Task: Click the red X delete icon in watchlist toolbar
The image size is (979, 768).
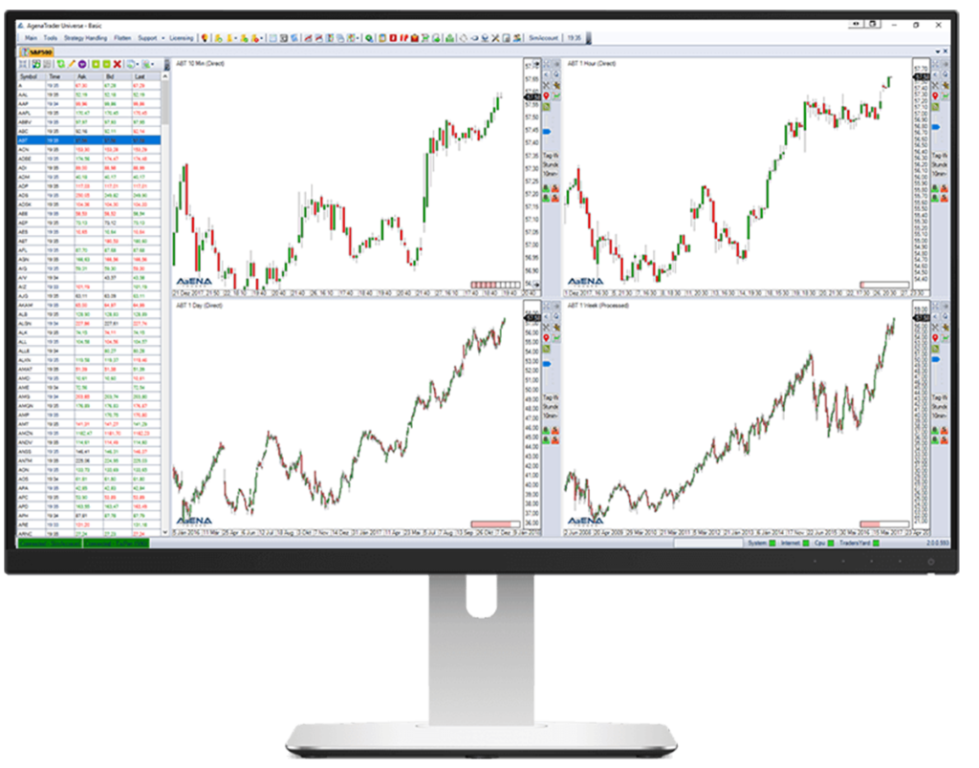Action: (117, 64)
